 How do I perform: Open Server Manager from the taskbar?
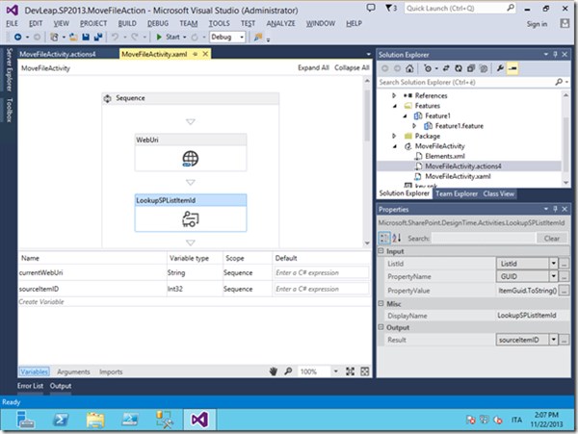(x=26, y=420)
